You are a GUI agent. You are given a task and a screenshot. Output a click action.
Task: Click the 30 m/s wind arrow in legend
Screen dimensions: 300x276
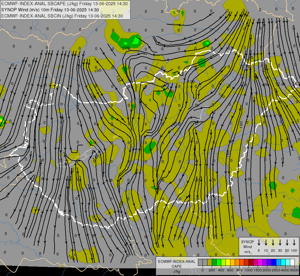pos(280,242)
